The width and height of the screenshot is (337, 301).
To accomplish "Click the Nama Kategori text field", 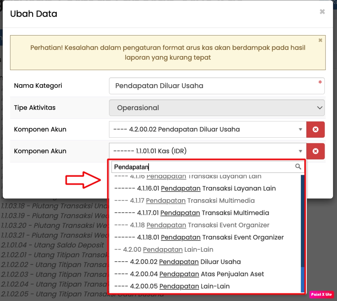I will [217, 86].
